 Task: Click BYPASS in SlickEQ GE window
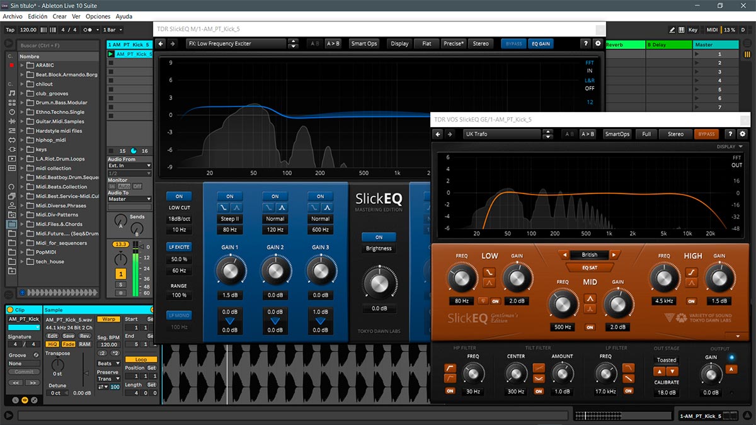coord(706,134)
